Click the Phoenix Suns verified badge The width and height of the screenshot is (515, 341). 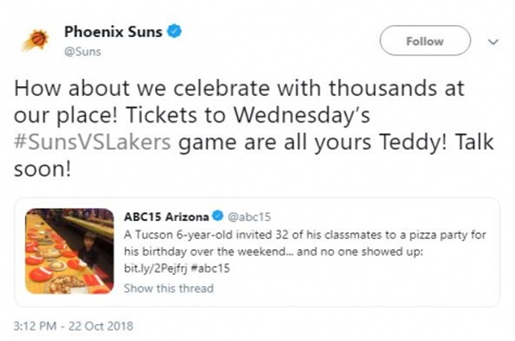[x=174, y=32]
